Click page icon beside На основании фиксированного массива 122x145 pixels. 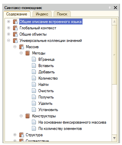pos(34,122)
